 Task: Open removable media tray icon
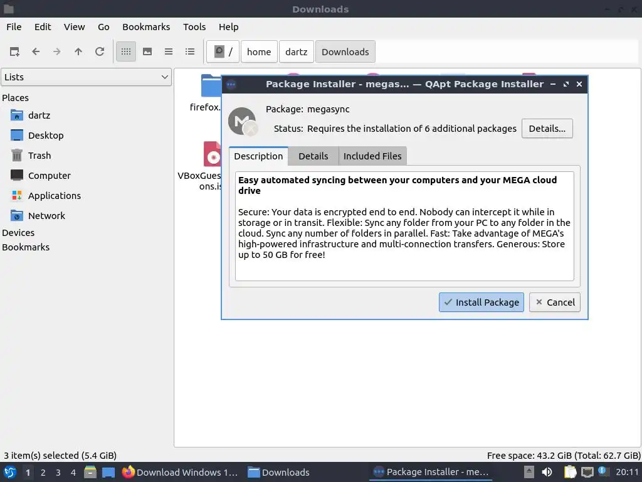point(529,473)
